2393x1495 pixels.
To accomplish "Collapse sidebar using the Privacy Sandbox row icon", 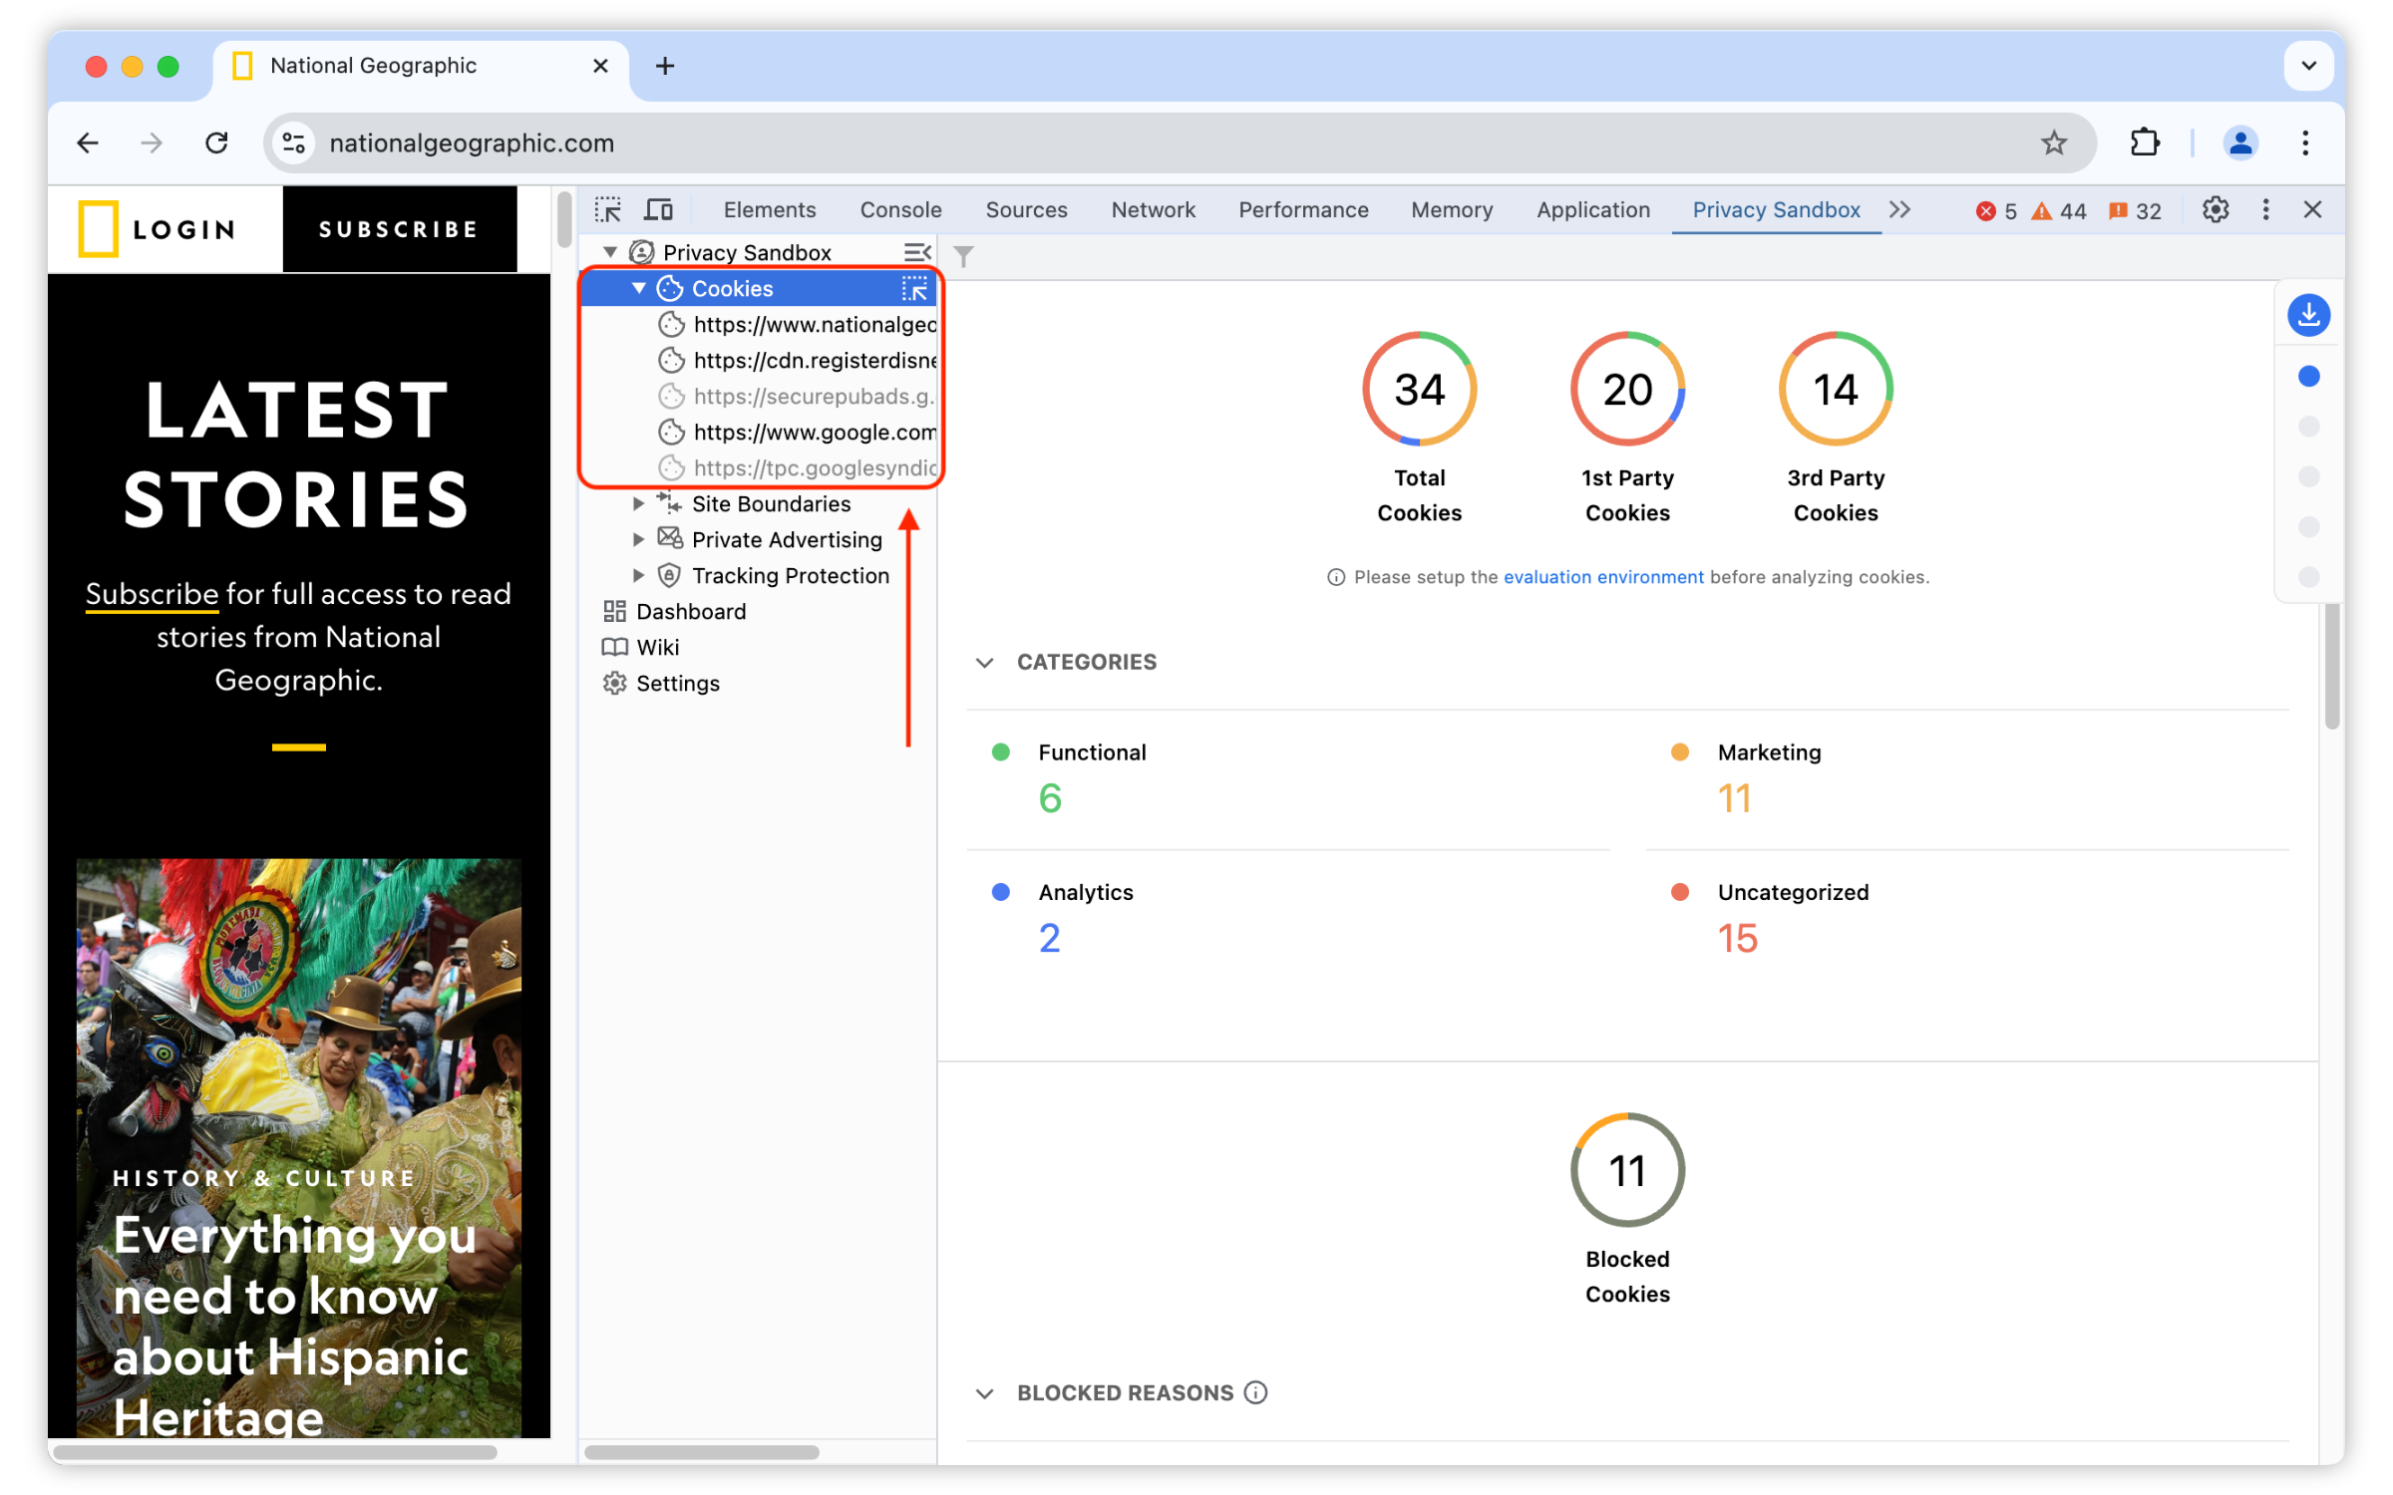I will coord(916,252).
